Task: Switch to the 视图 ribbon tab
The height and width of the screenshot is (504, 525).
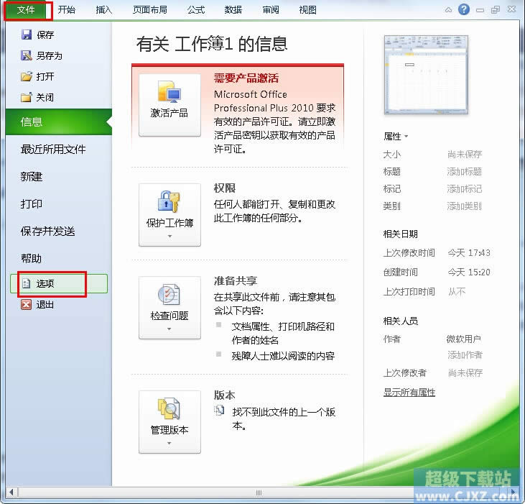Action: click(x=307, y=10)
